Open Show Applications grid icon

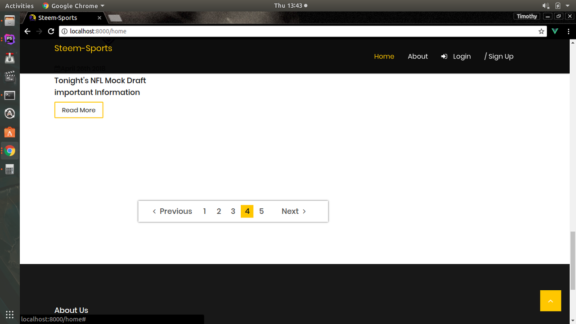coord(9,315)
